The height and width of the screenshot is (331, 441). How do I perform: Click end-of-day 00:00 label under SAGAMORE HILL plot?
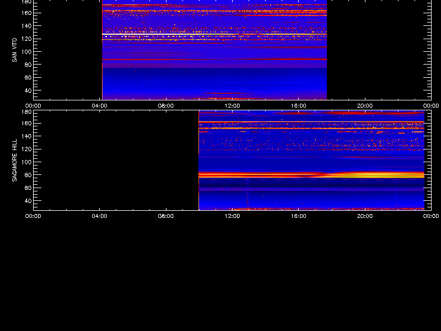pos(431,216)
